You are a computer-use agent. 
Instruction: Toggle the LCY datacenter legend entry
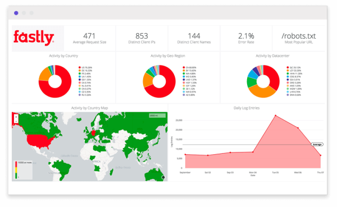point(294,71)
